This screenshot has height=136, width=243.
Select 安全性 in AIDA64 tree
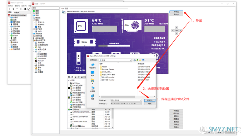(x=15, y=42)
